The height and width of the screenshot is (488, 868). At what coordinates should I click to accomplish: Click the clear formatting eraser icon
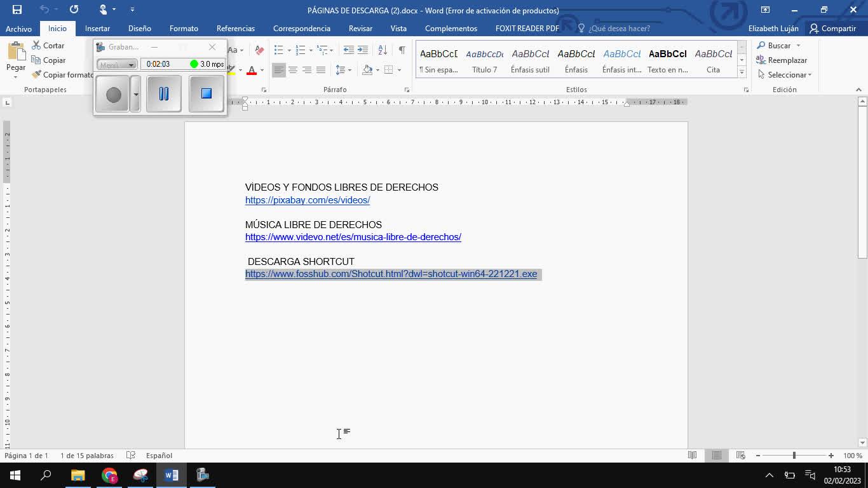point(259,50)
